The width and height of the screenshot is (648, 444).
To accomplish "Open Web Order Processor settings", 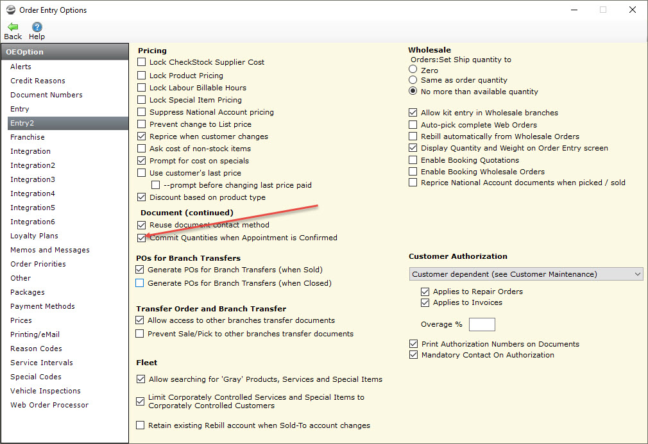I will point(49,405).
